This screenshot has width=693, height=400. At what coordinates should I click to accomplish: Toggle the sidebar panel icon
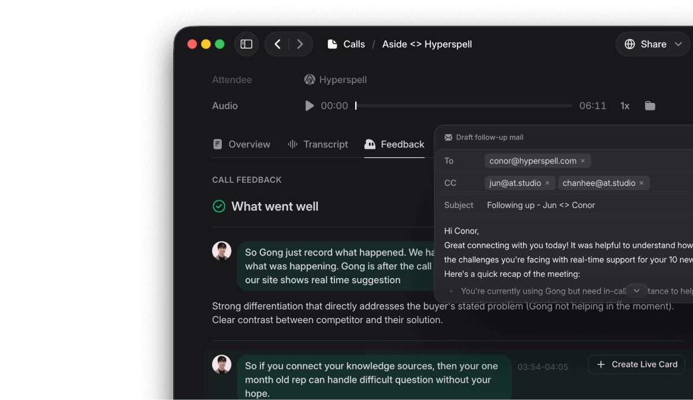247,44
